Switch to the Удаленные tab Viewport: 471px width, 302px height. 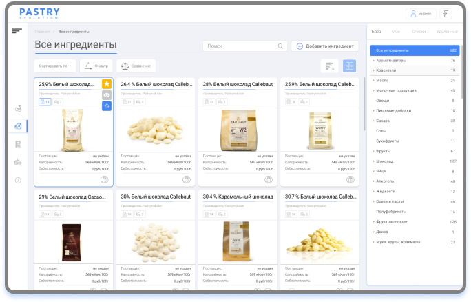click(447, 32)
